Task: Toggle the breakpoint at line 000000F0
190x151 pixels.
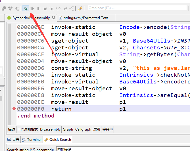Action: point(14,109)
